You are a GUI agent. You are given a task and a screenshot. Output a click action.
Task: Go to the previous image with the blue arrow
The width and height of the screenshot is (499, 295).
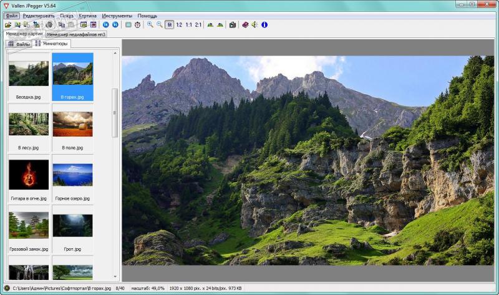(105, 25)
